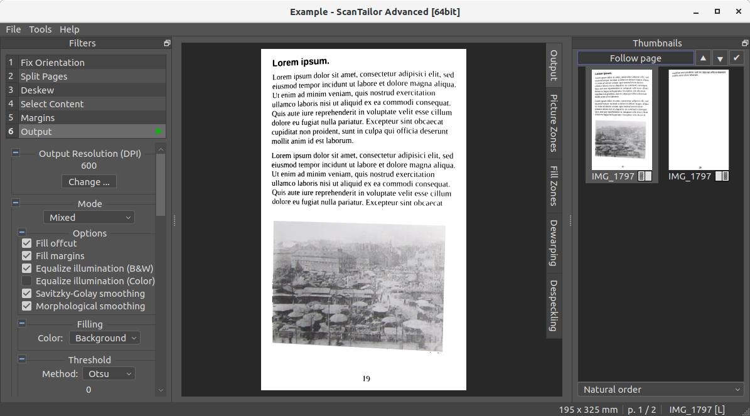Uncheck Fill offcut option
This screenshot has height=416, width=750.
[27, 243]
